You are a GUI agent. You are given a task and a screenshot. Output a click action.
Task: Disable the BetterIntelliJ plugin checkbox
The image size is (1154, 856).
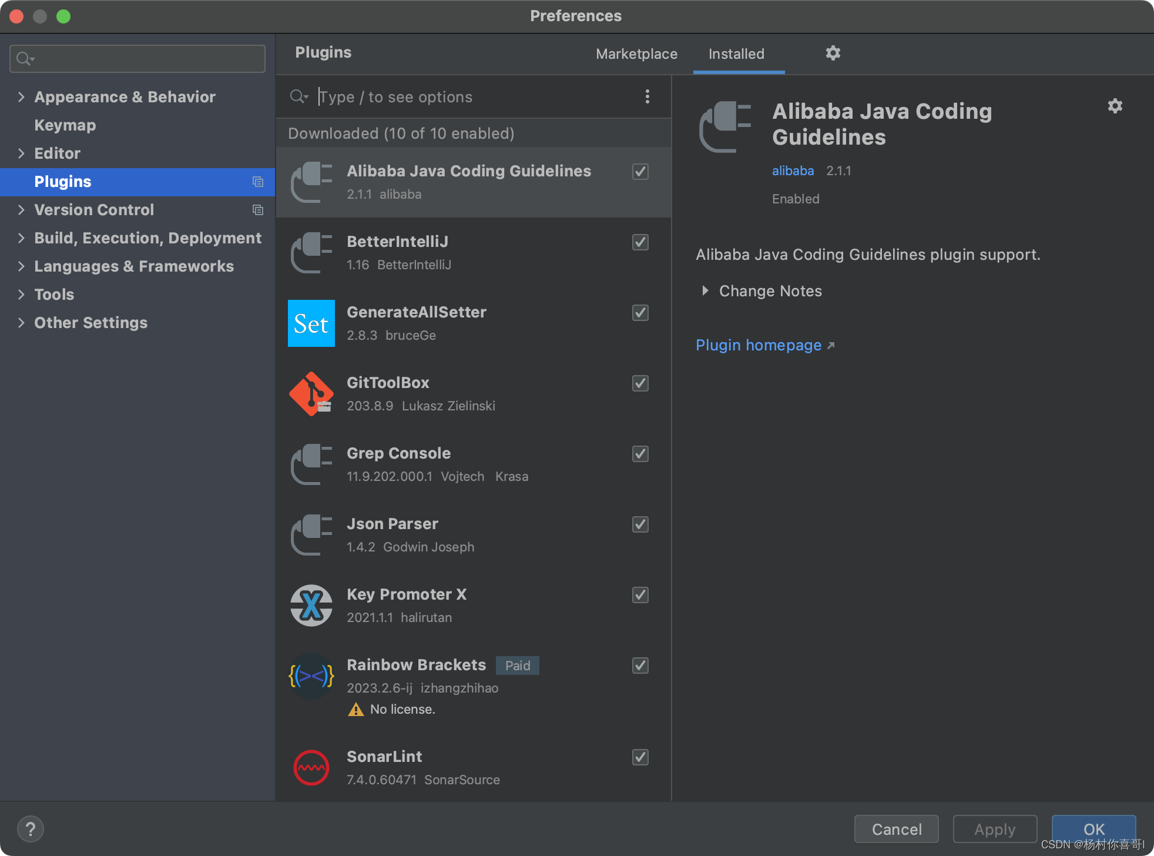point(640,242)
